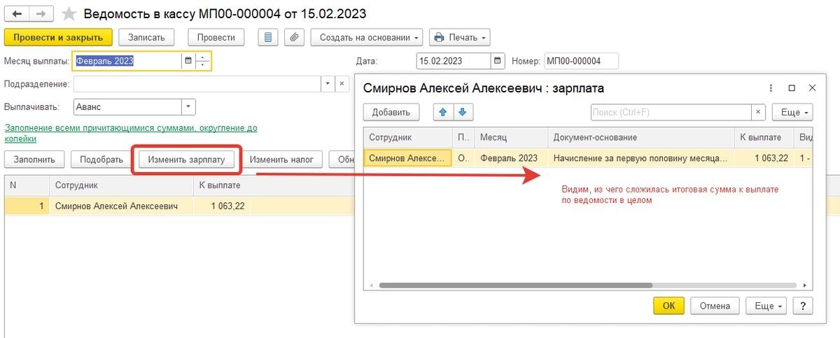Click the Изменить зарплату button
Screen dimensions: 840x338
(186, 159)
